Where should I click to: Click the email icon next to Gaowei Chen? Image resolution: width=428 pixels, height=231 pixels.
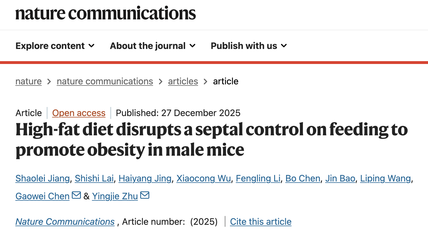click(76, 195)
